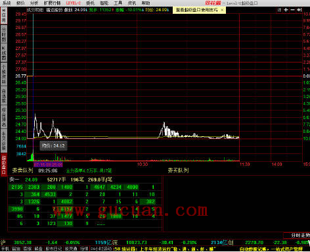Open the 个股资料 sidebar tab

click(x=4, y=74)
